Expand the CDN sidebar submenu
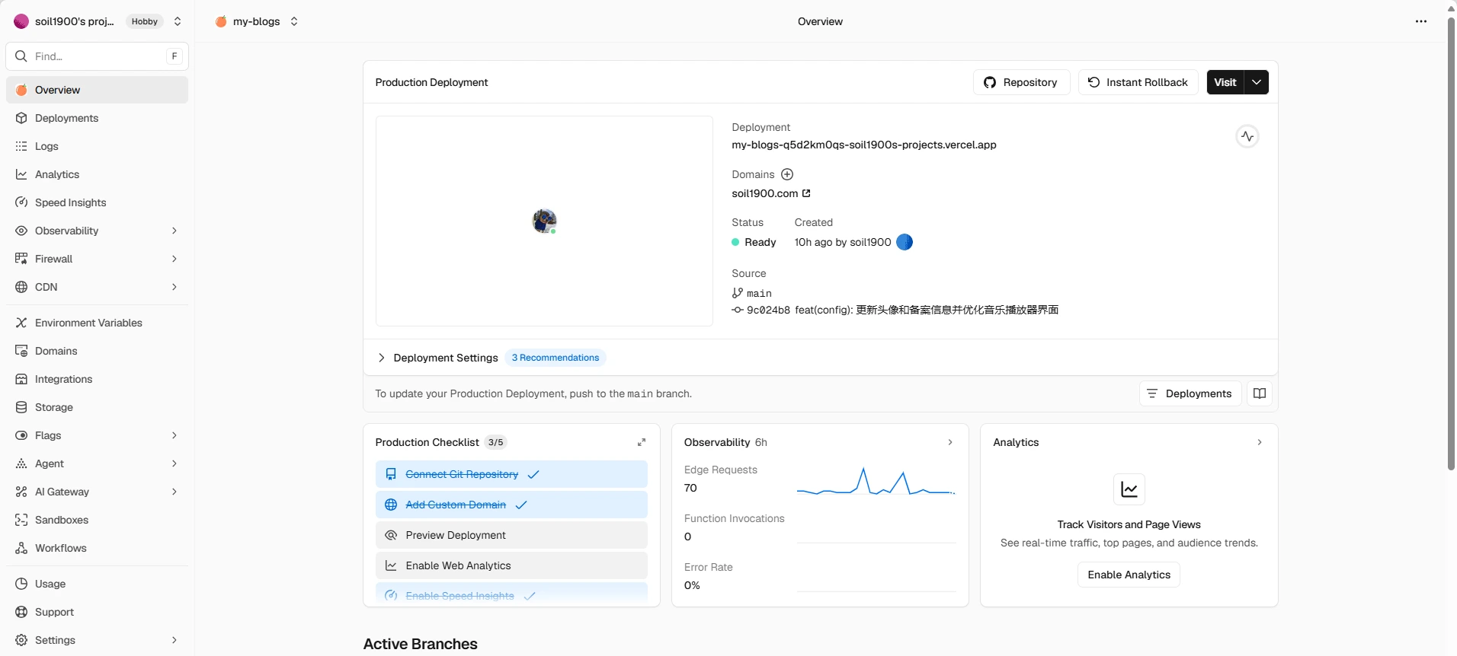Viewport: 1457px width, 656px height. [175, 287]
